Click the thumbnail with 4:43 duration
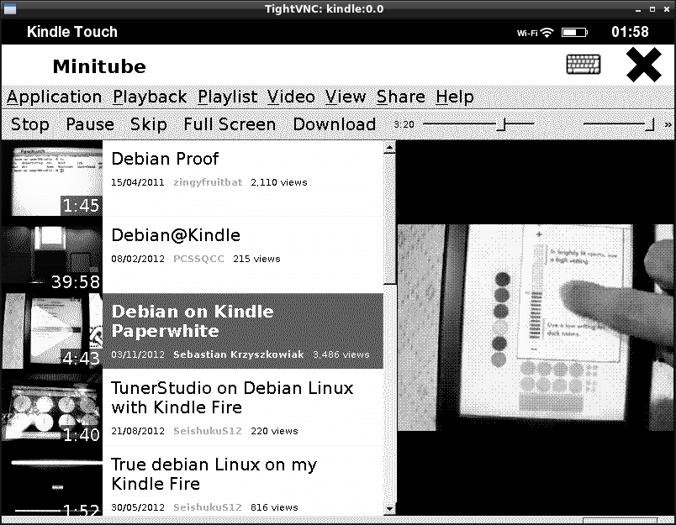This screenshot has width=676, height=525. pos(52,331)
